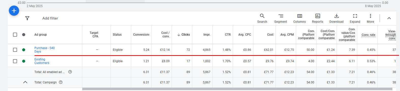Click the blue plus create button
400x91 pixels.
14,11
